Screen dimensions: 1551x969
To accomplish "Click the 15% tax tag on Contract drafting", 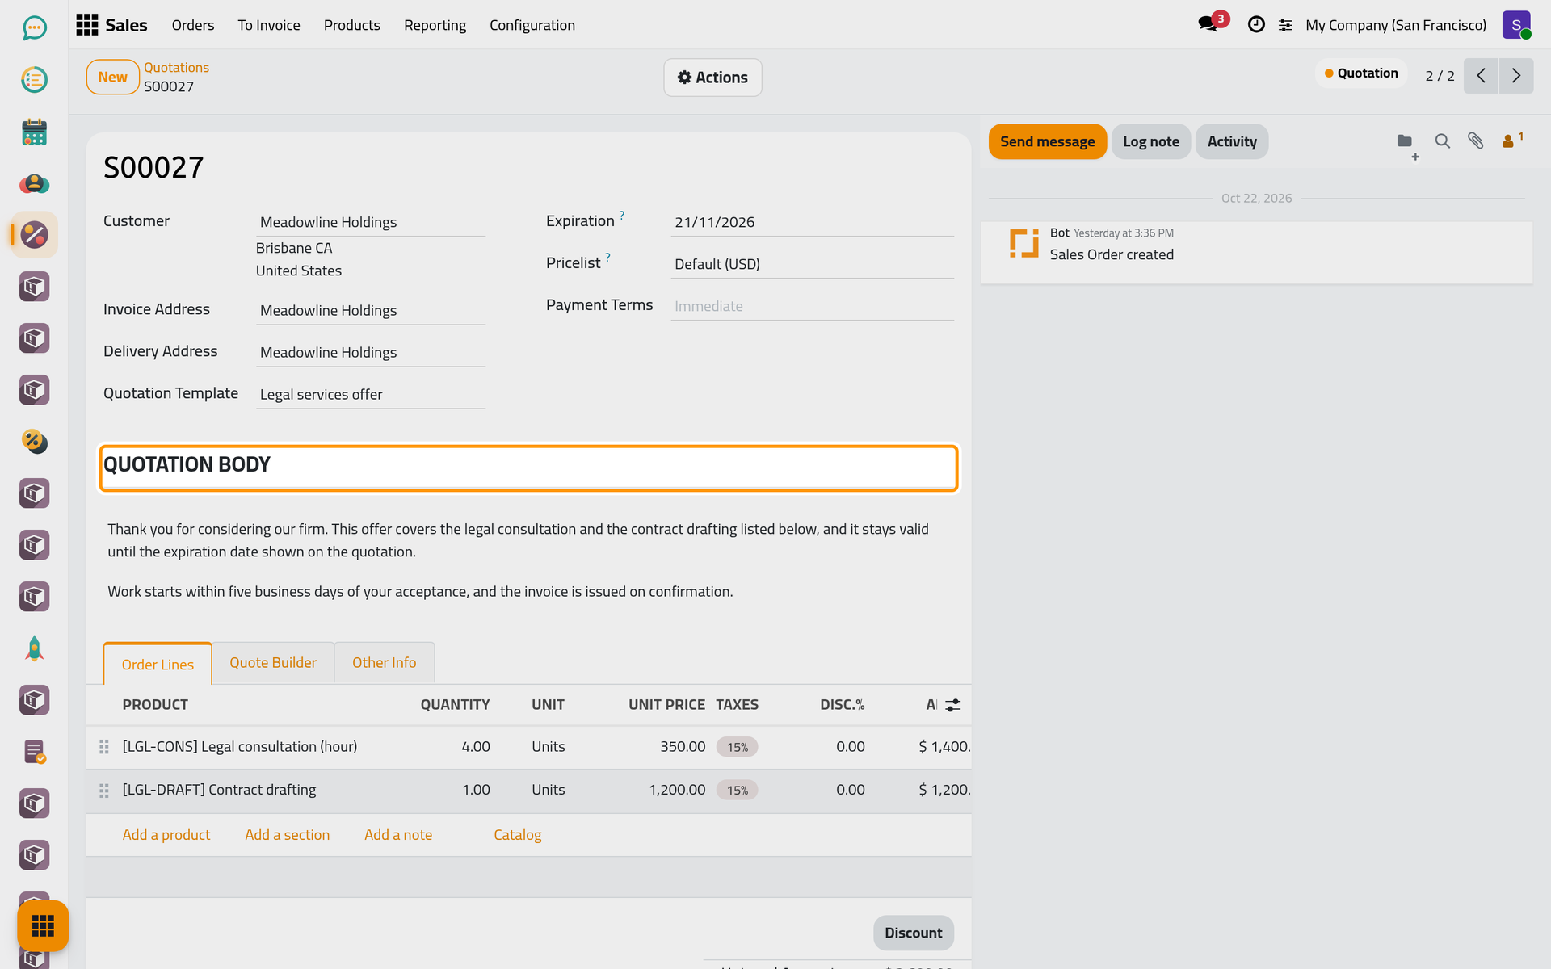I will tap(738, 791).
